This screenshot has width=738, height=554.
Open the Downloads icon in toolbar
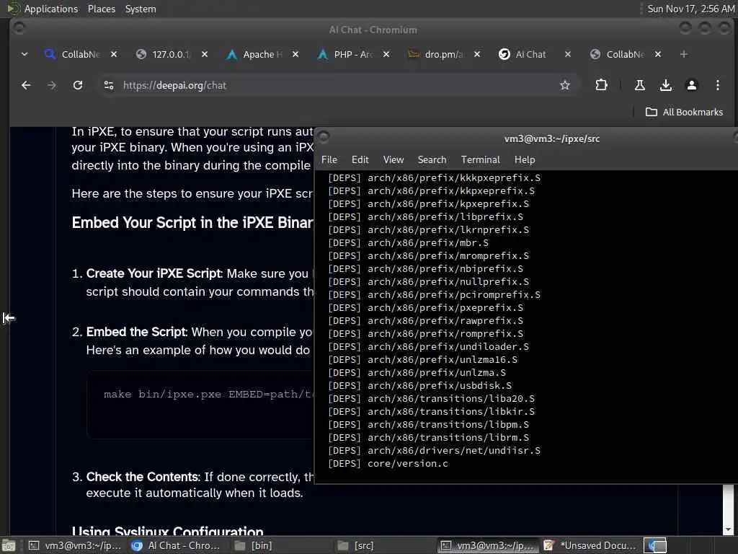[x=665, y=85]
